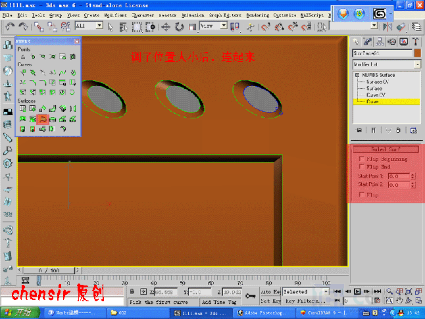Click the object color swatch
This screenshot has width=425, height=319.
[x=417, y=53]
